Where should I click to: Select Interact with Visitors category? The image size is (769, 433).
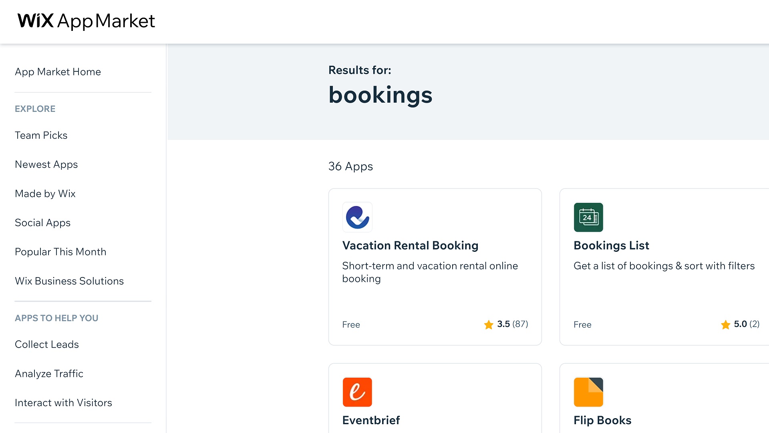pos(63,403)
